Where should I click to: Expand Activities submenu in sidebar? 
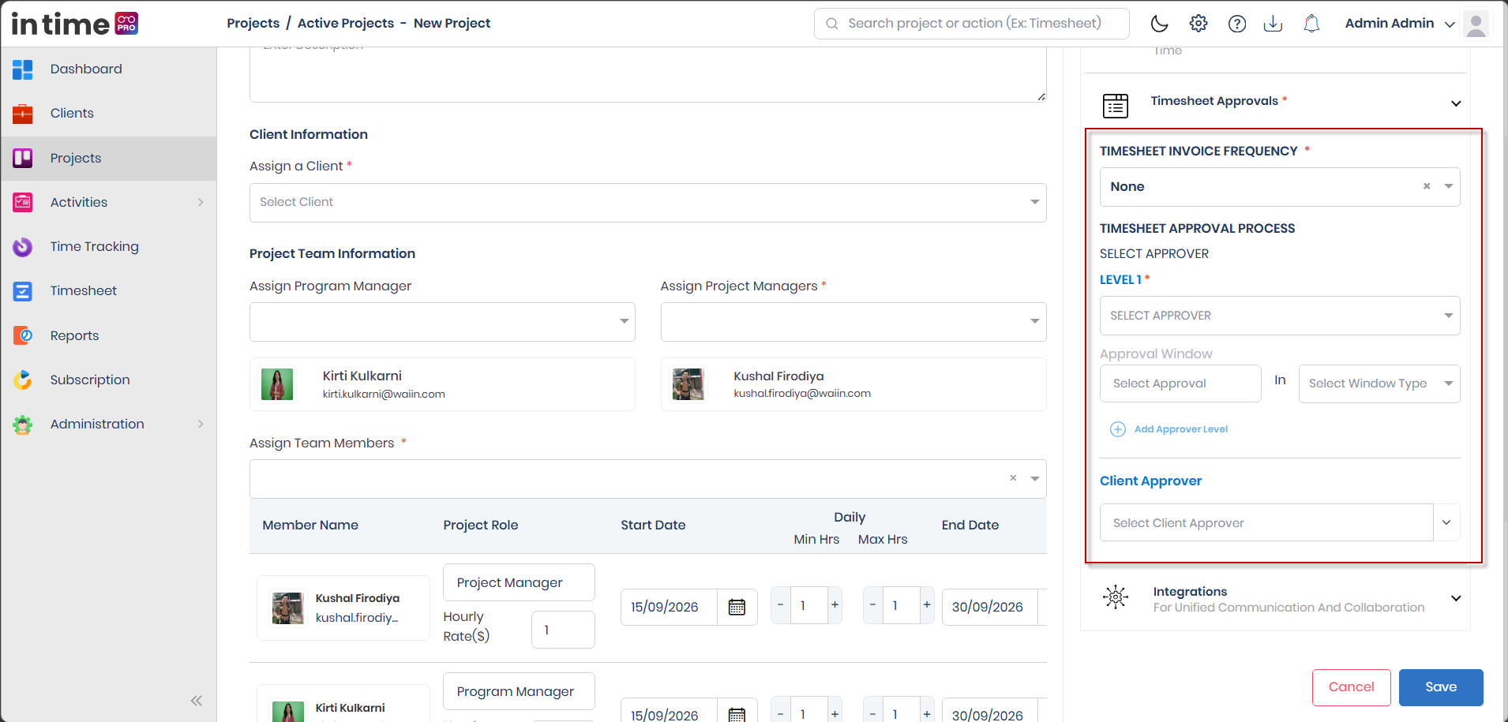tap(201, 202)
